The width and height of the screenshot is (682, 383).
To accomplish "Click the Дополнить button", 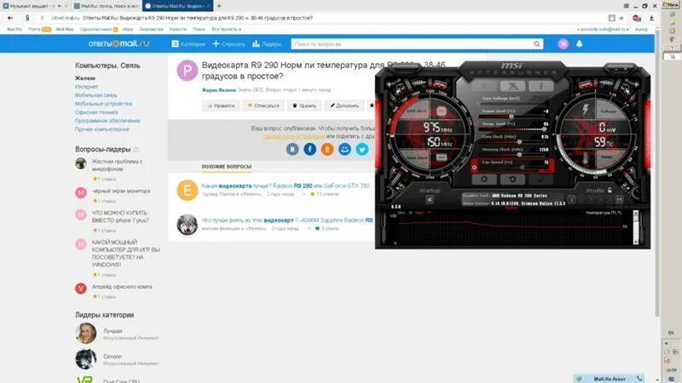I will click(344, 106).
